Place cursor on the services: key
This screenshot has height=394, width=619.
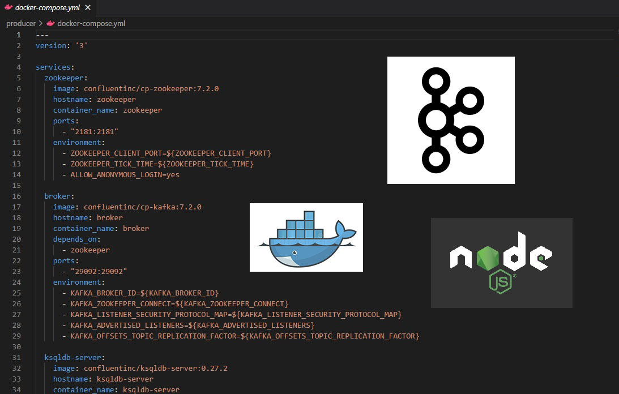click(x=51, y=67)
